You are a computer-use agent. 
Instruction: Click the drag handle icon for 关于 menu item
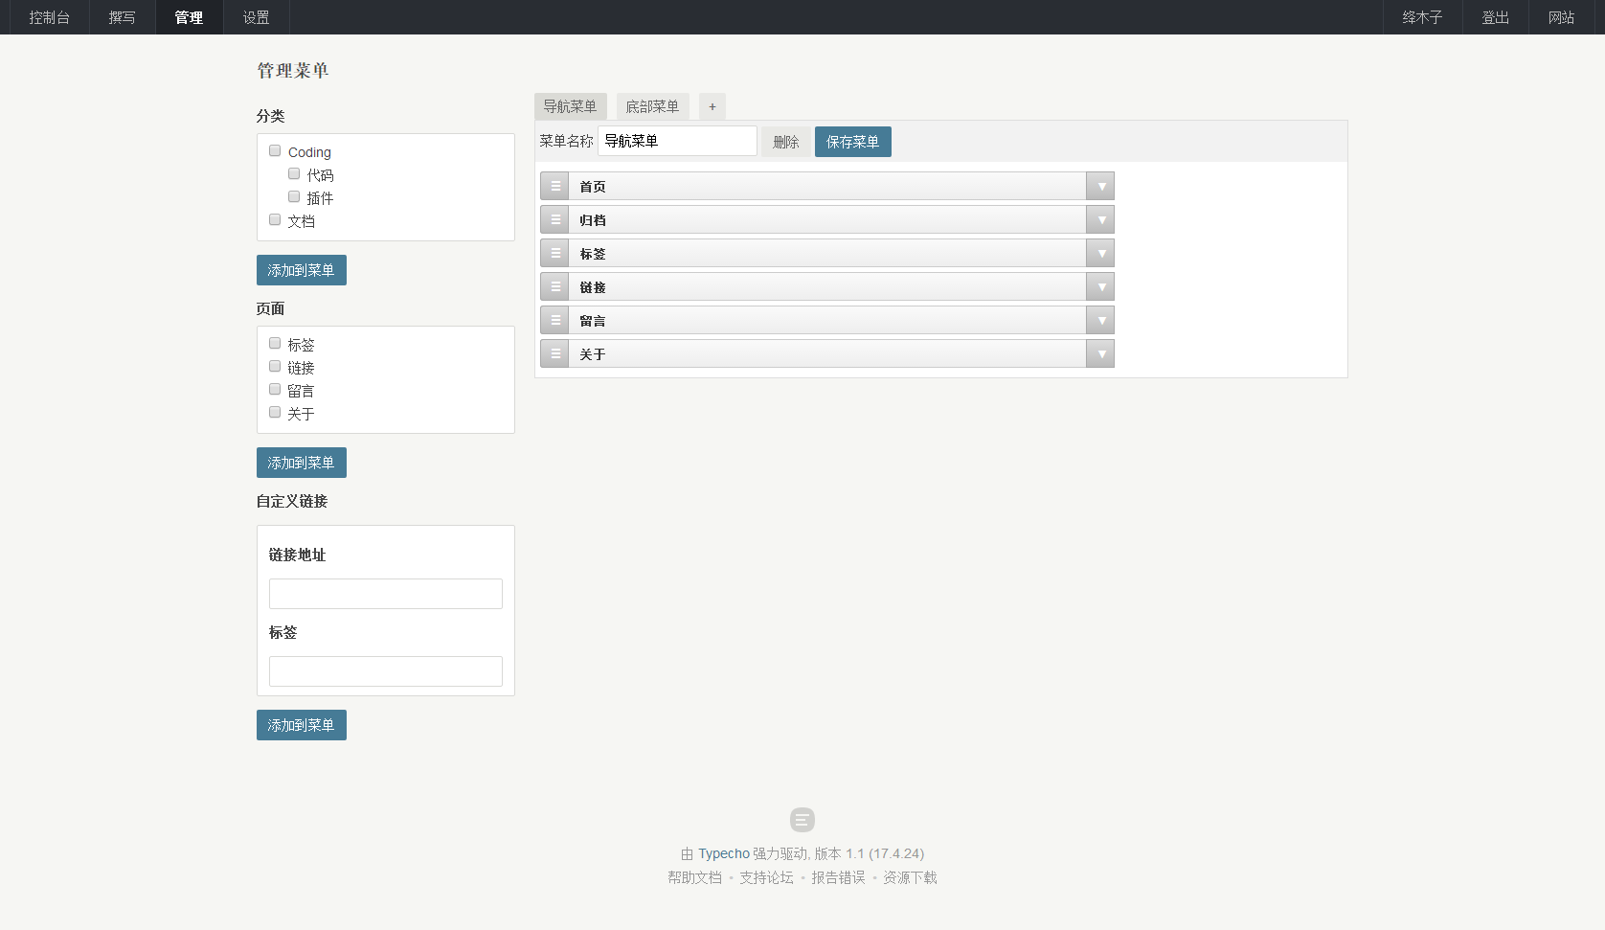click(x=554, y=353)
